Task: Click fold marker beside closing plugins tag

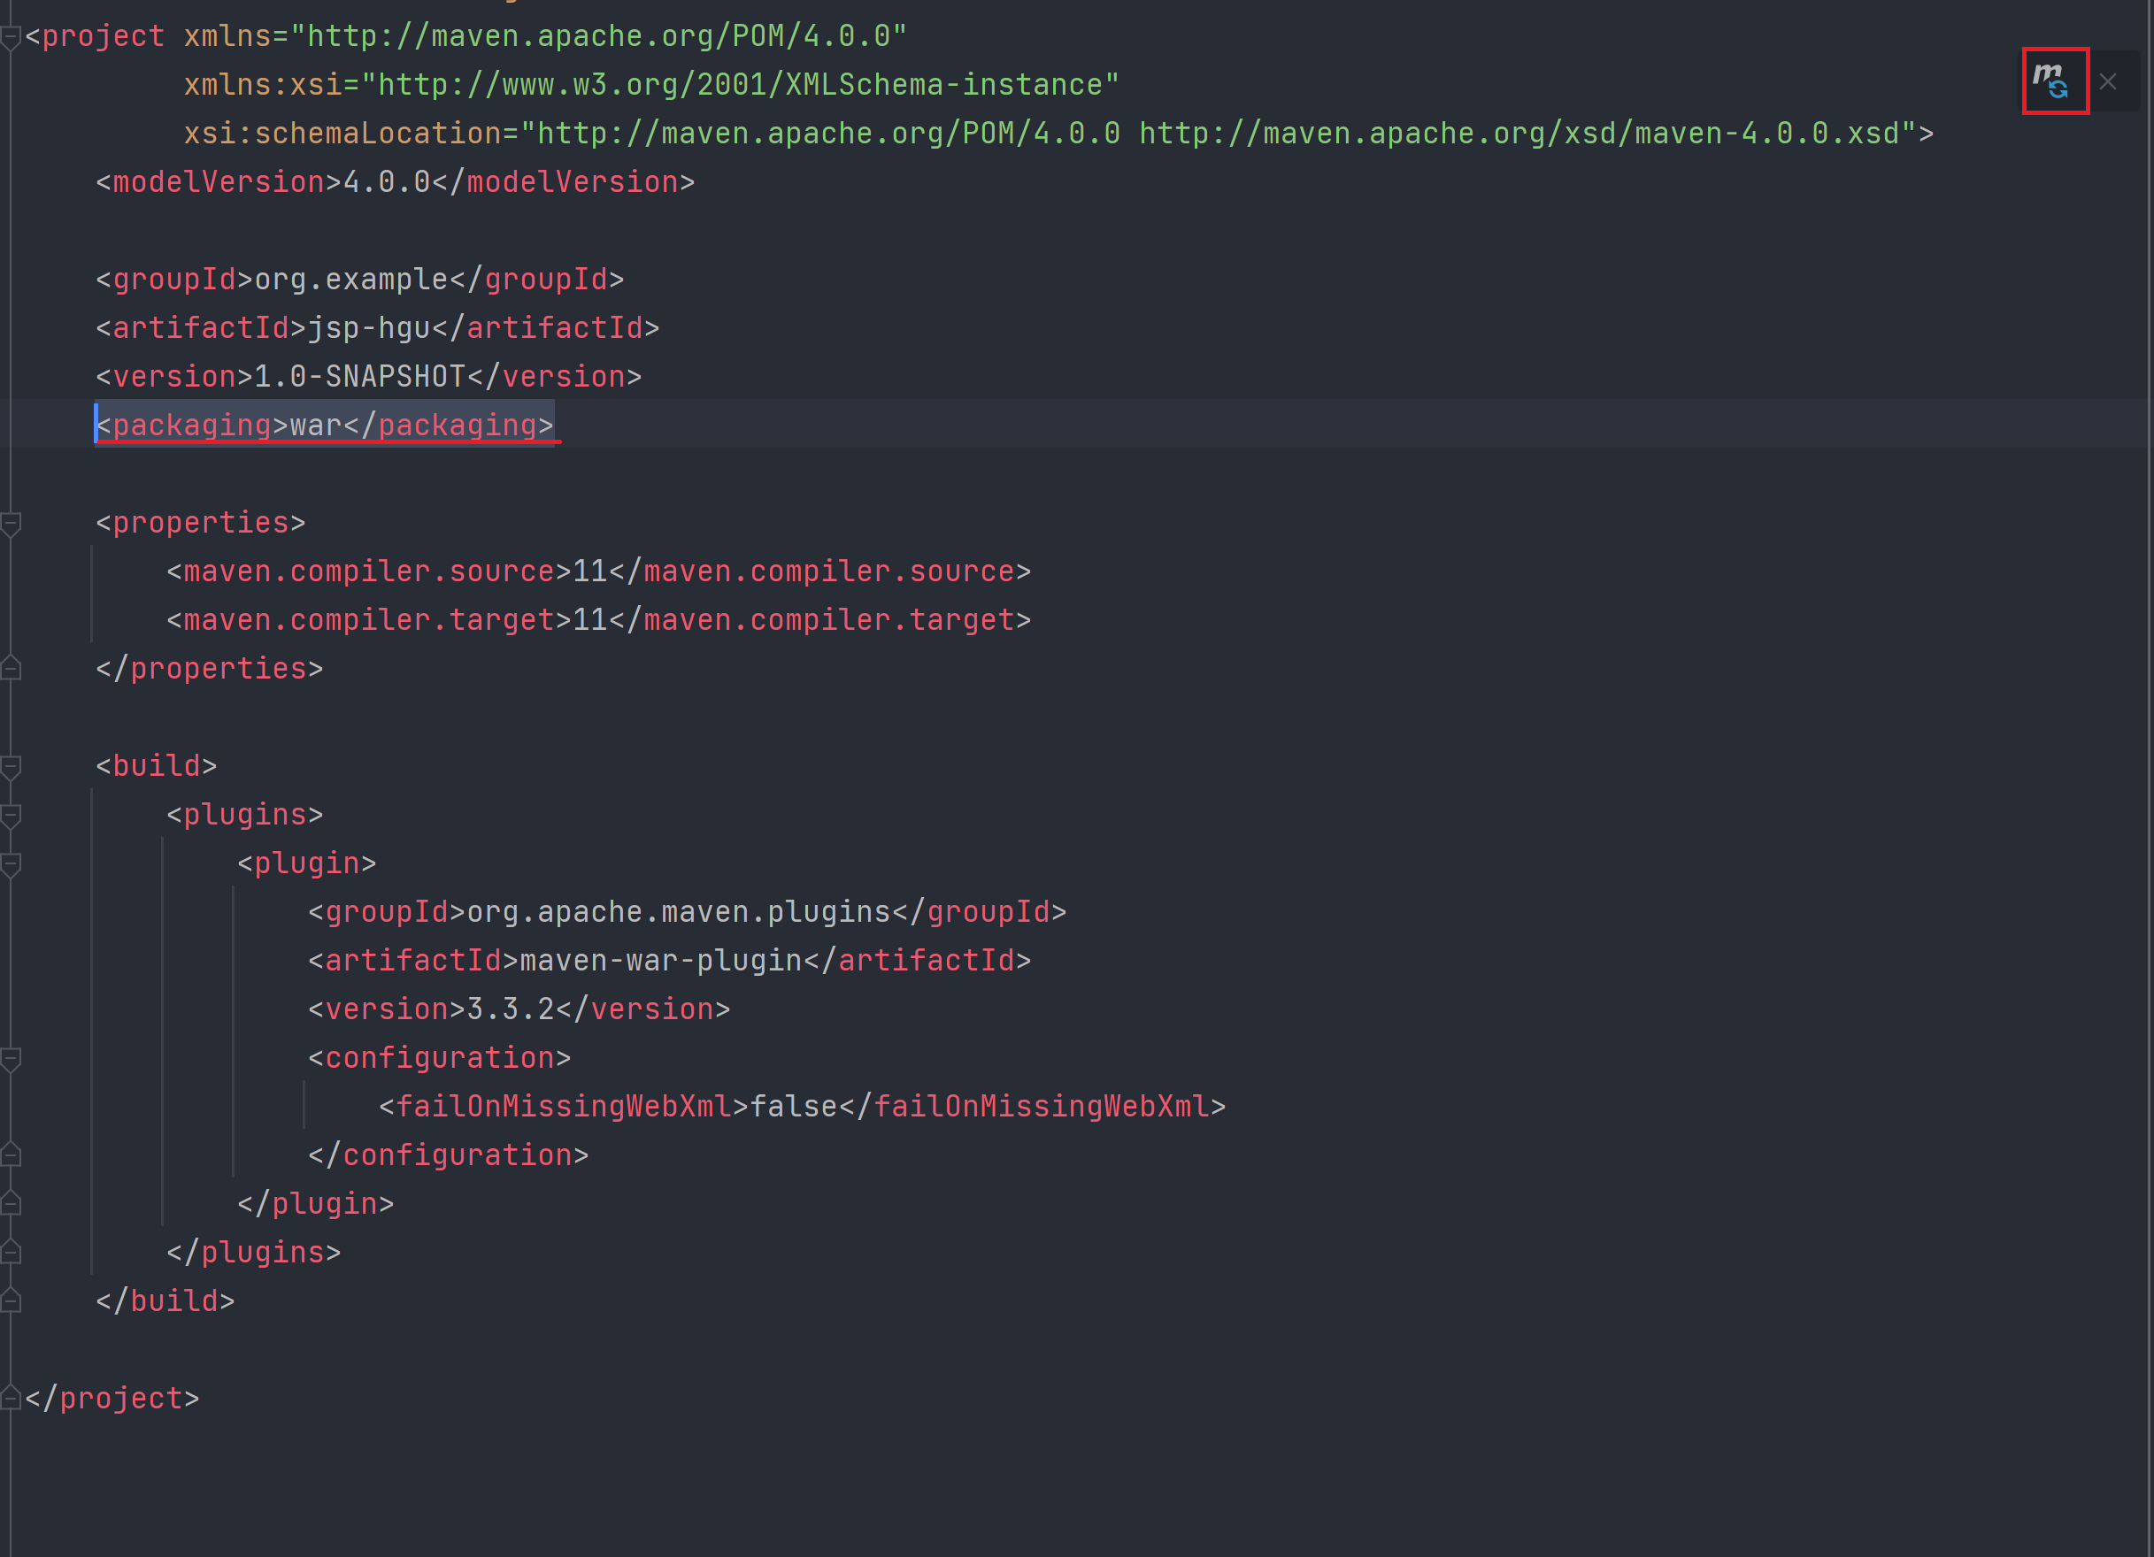Action: click(x=11, y=1253)
